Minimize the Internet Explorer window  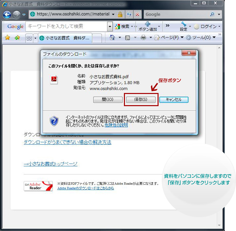coord(195,3)
